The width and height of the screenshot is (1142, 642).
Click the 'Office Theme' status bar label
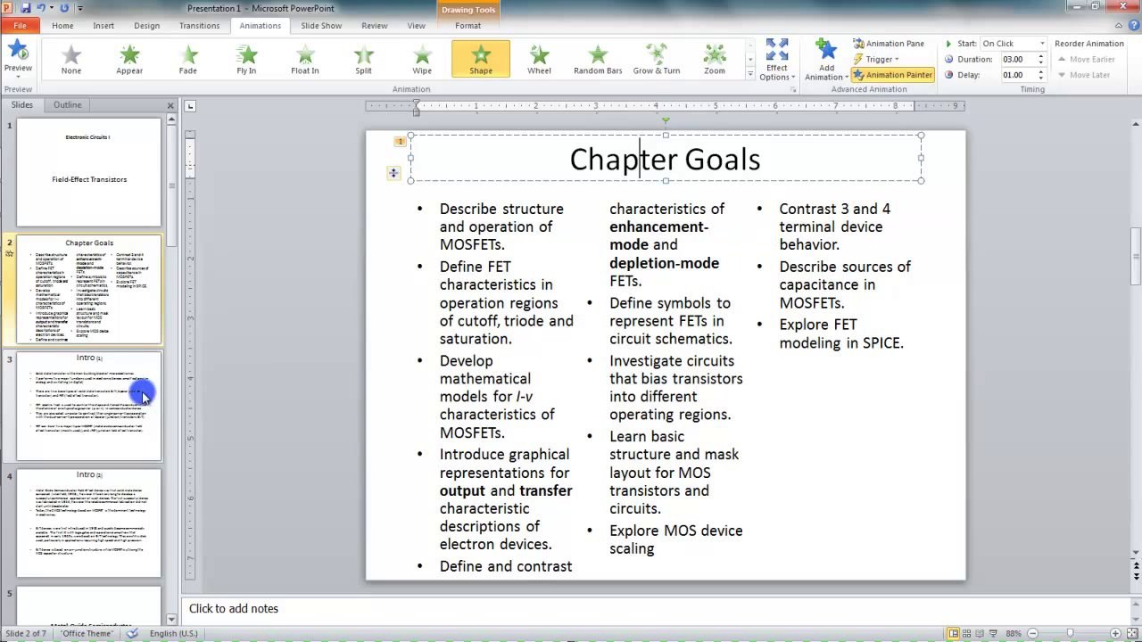point(87,633)
